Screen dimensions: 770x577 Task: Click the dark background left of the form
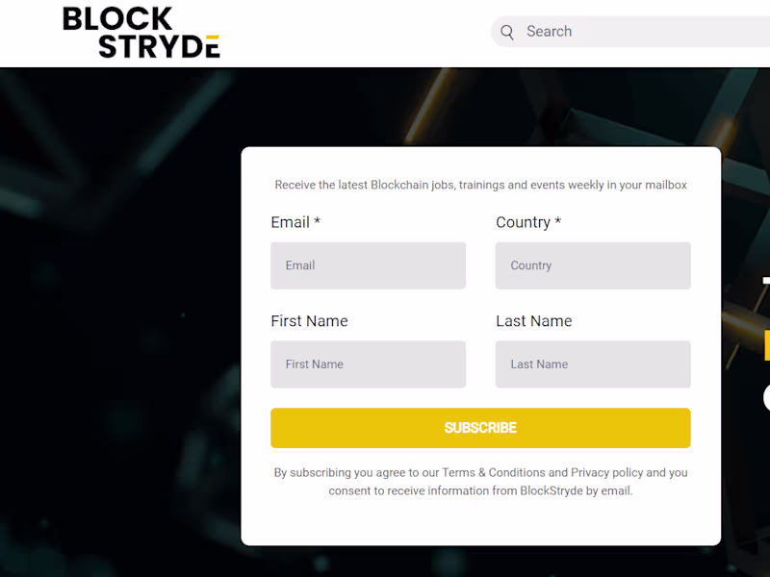[115, 337]
